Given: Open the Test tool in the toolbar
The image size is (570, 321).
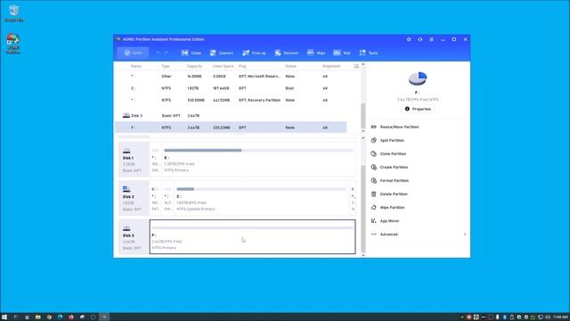Looking at the screenshot, I should [342, 53].
